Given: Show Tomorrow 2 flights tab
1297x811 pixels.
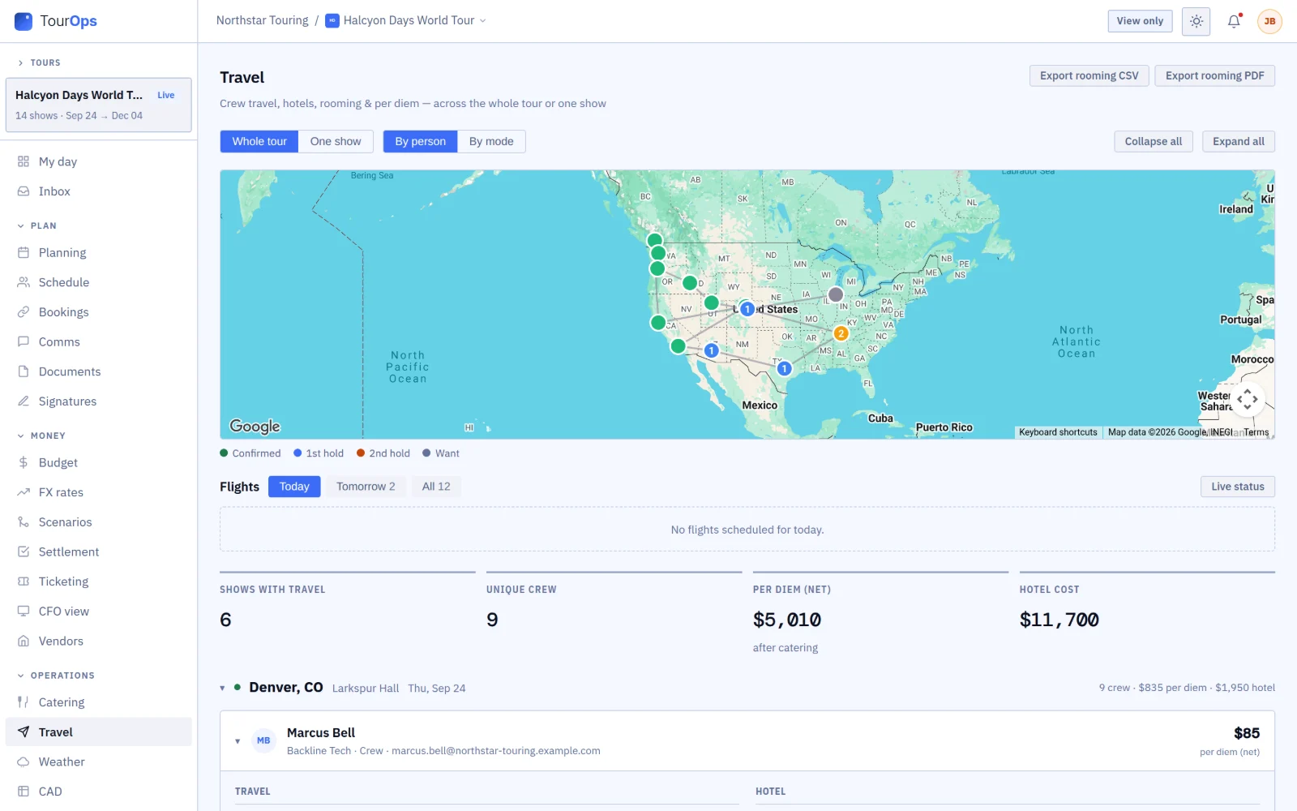Looking at the screenshot, I should [366, 487].
